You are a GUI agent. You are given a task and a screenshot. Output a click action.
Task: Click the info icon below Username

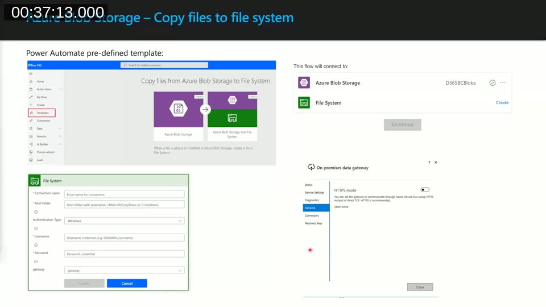coord(36,245)
